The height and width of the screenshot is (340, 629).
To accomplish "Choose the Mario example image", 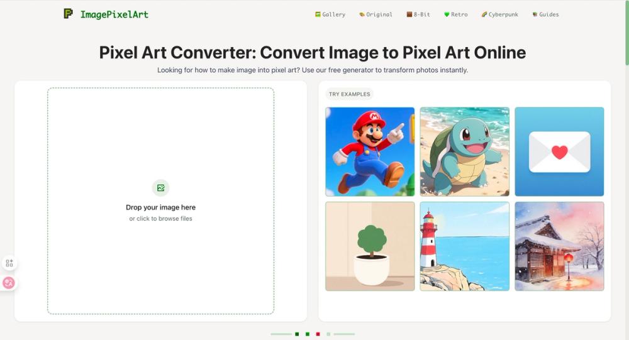I will pyautogui.click(x=370, y=151).
